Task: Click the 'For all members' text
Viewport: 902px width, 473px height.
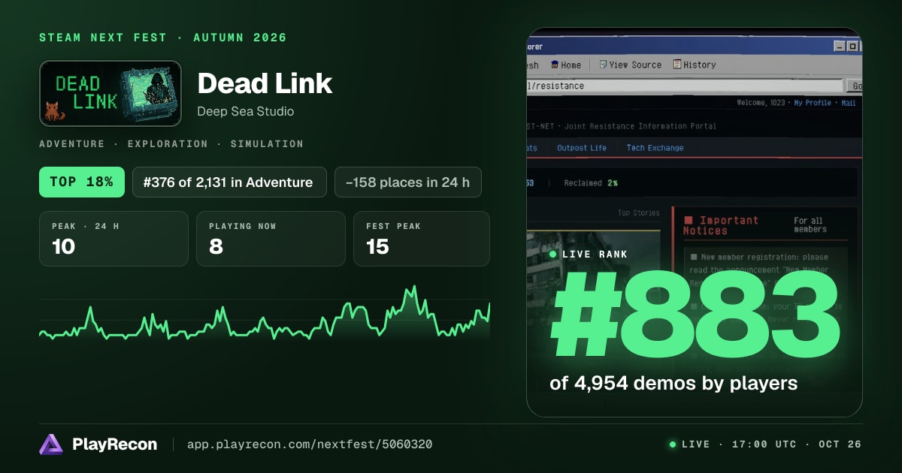Action: (x=810, y=225)
